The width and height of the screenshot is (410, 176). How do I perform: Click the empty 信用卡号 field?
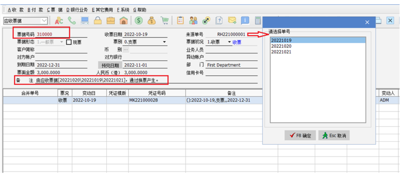coord(232,73)
